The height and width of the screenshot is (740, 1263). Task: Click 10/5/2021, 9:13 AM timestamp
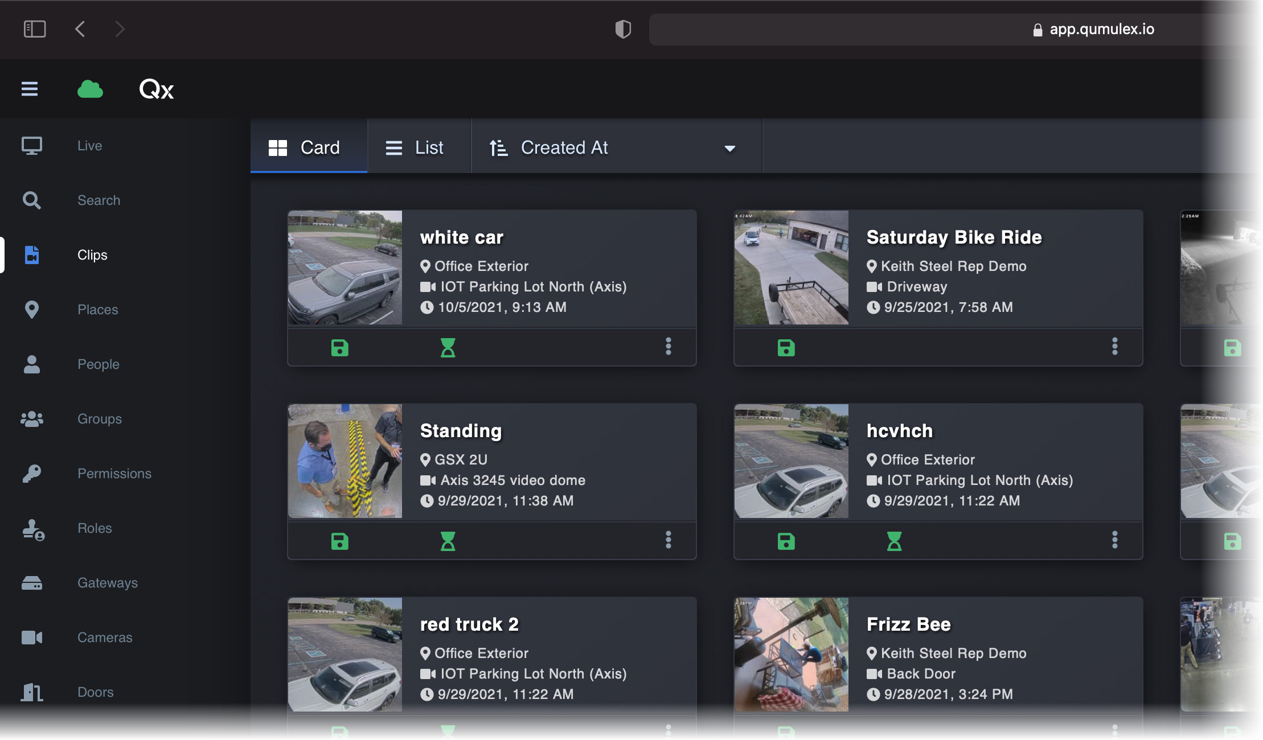tap(502, 307)
